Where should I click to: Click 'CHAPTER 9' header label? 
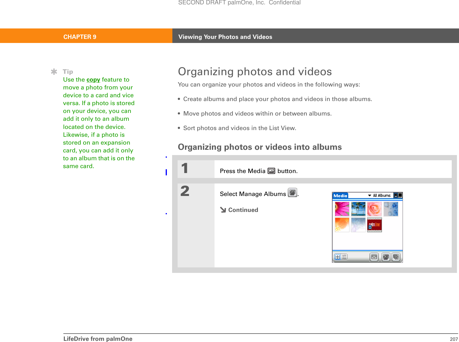[x=80, y=37]
